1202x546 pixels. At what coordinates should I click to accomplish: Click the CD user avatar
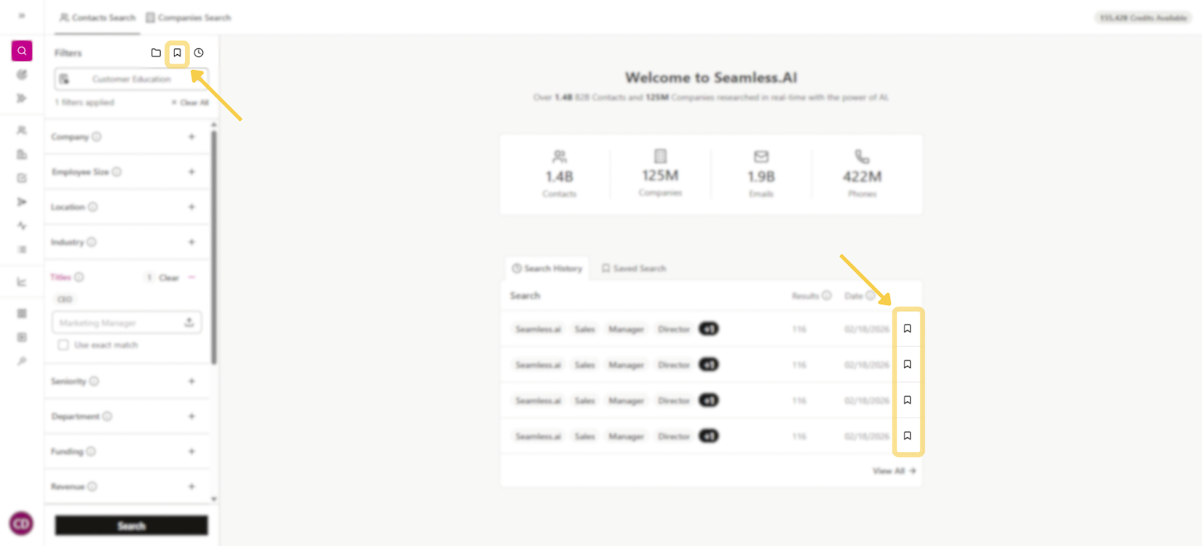(x=21, y=523)
